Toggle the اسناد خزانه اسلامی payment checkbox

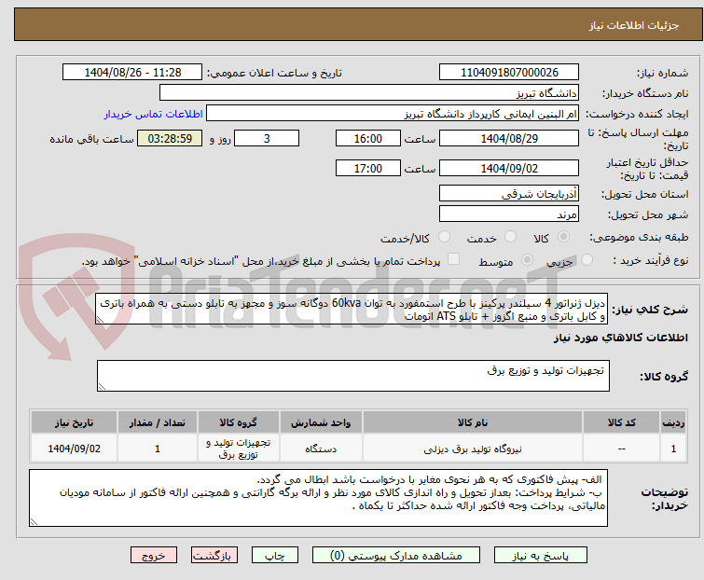(x=454, y=259)
